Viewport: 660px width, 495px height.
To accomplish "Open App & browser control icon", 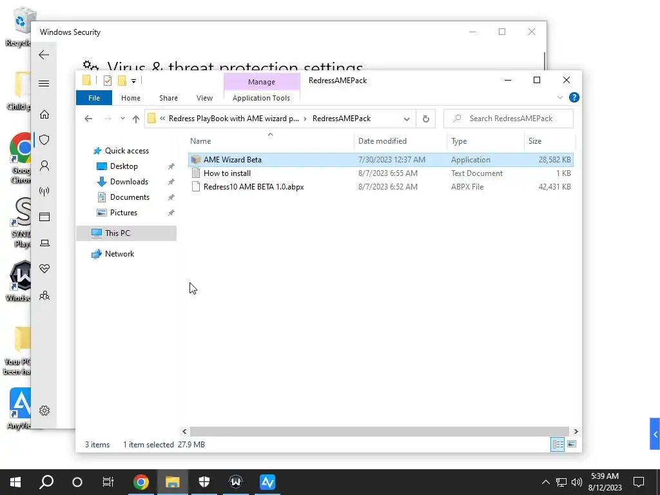I will 44,217.
